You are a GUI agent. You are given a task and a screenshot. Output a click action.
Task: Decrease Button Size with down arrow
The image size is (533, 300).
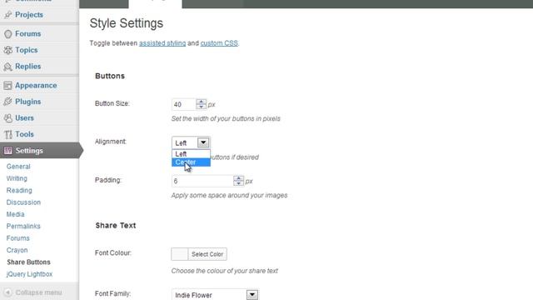(202, 107)
